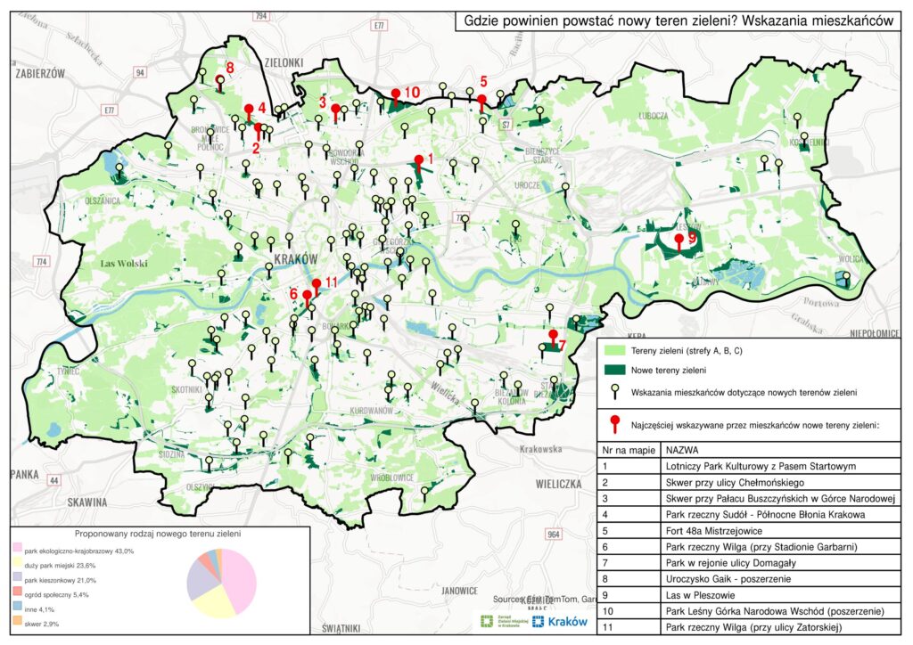Click pink 'park ekologiczno-krajobrazowy' legend swatch

click(17, 552)
